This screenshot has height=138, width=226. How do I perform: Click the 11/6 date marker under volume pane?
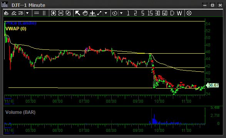9,130
